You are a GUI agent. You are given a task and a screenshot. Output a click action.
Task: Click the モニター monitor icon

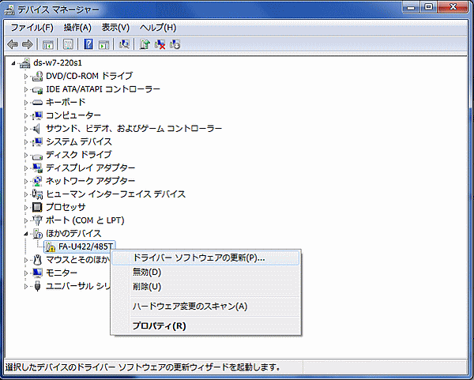pyautogui.click(x=37, y=273)
